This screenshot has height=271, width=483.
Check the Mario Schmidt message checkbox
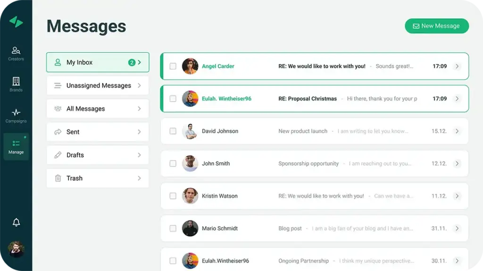173,229
